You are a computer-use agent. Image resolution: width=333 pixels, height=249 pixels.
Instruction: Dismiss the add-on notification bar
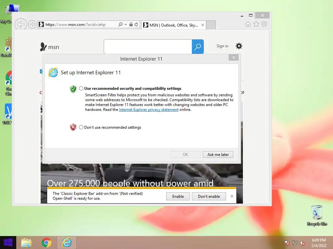[x=232, y=196]
